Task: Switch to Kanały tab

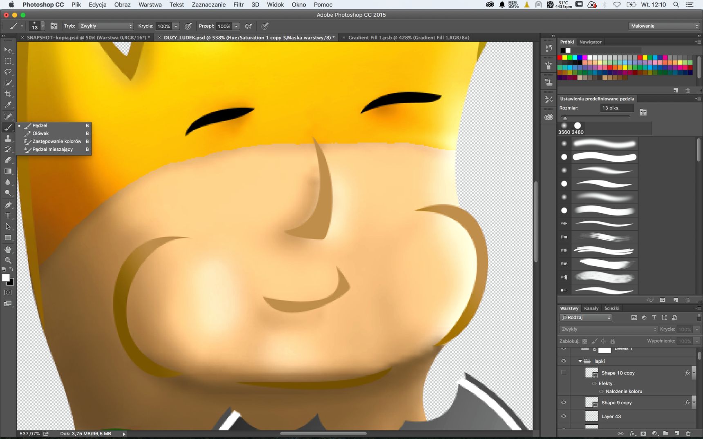Action: point(591,308)
